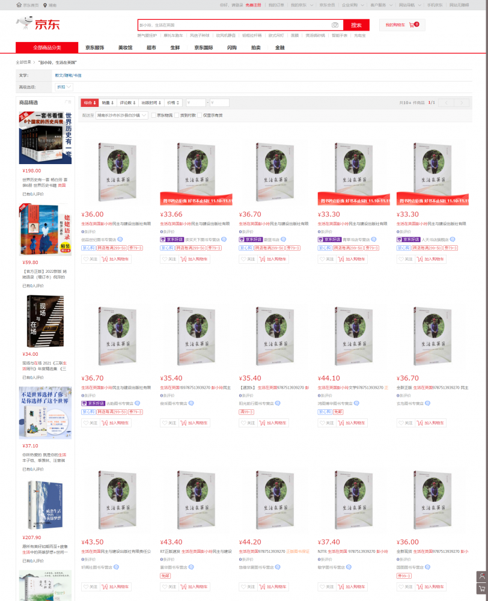Add the ¥33.66 book to cart
This screenshot has height=601, width=488.
[194, 259]
